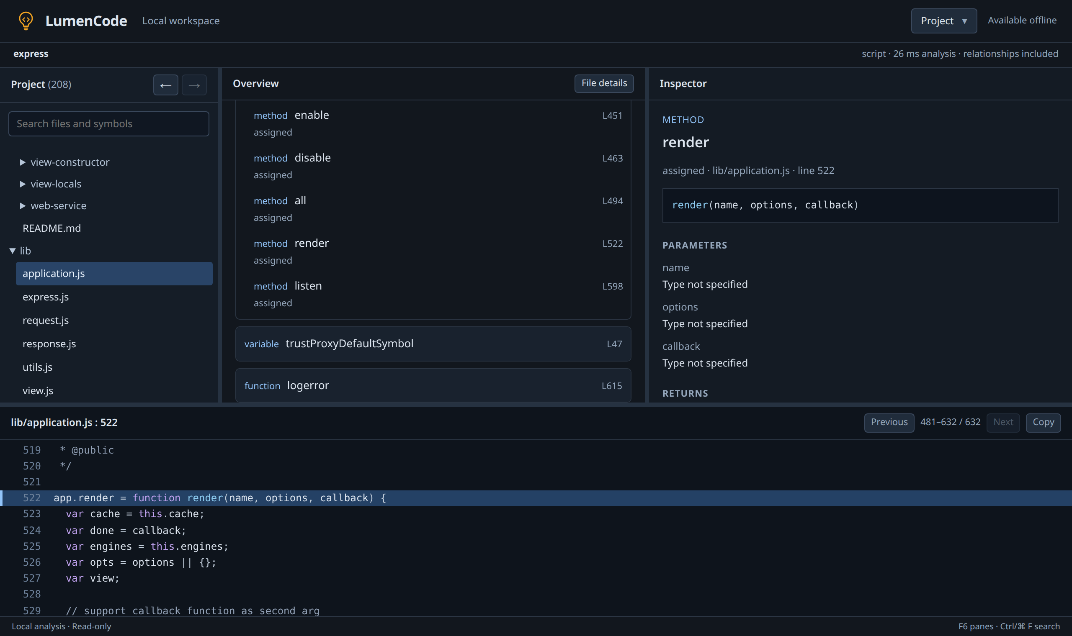
Task: Open the logerror function card
Action: 433,385
